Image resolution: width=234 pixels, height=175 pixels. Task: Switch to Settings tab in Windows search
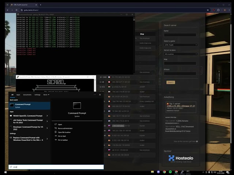pos(37,95)
